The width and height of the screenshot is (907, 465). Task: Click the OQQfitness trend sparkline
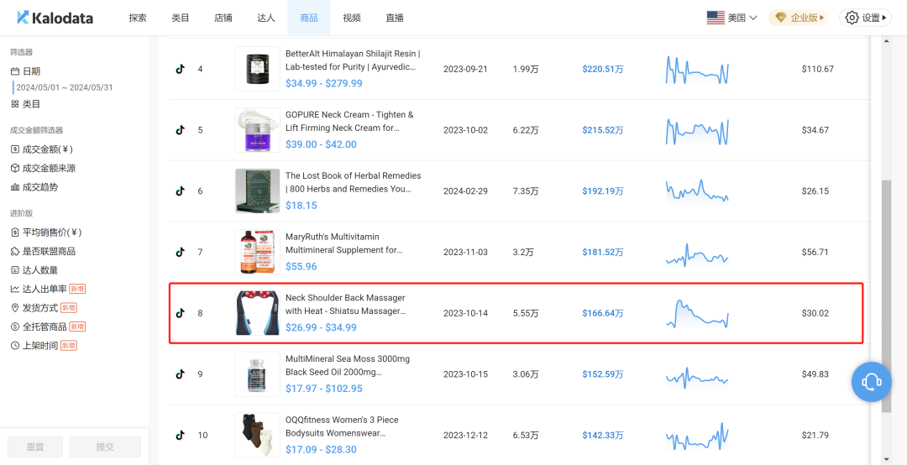(698, 436)
